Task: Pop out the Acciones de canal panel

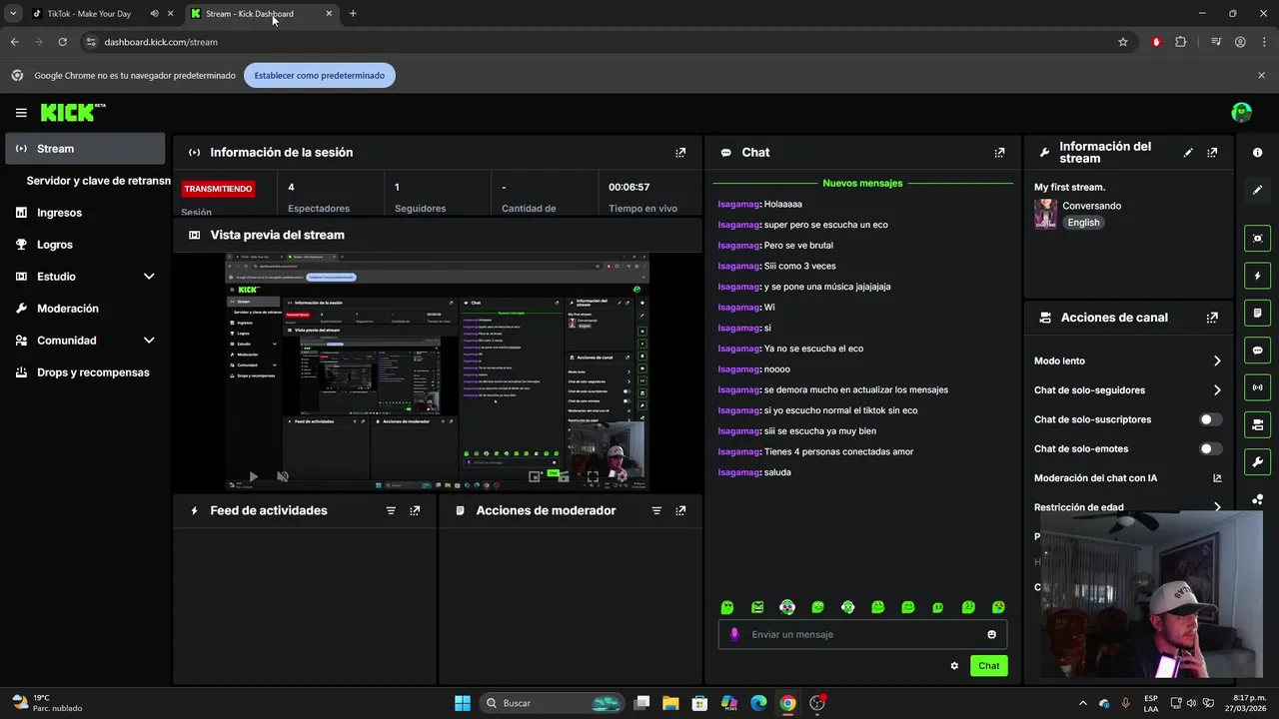Action: pos(1212,318)
